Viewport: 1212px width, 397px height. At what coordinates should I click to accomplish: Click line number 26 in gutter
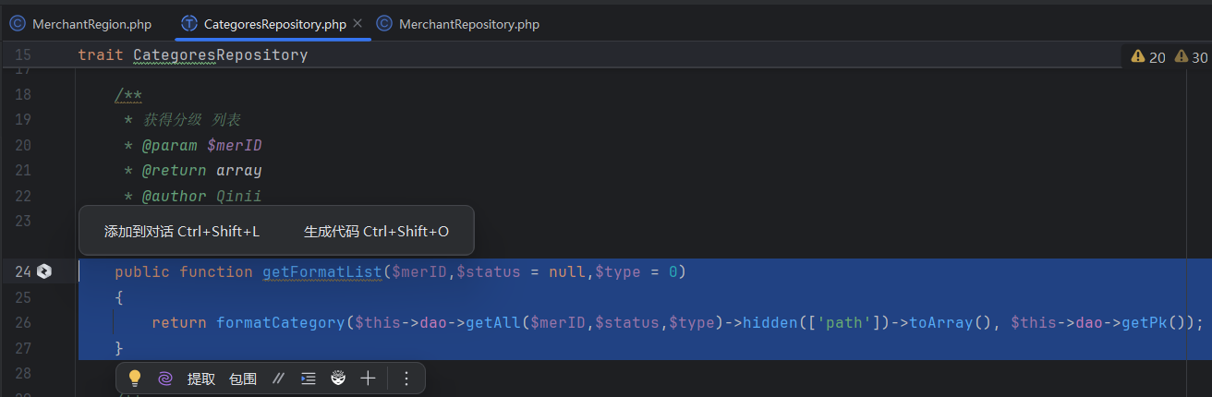tap(23, 322)
